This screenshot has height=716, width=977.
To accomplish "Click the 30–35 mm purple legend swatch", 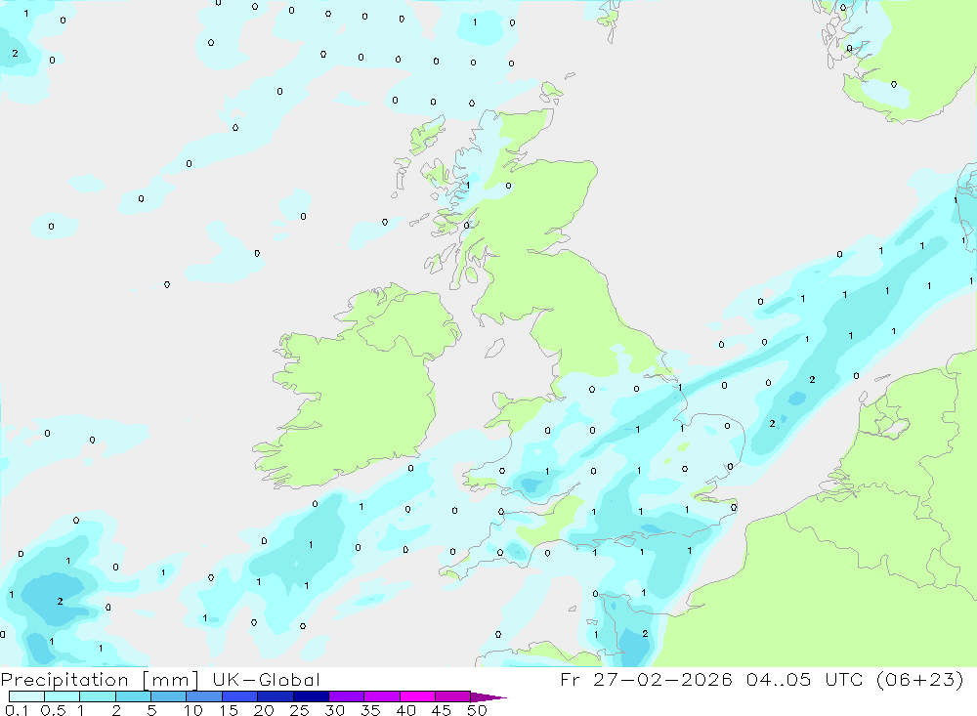I will click(x=347, y=696).
